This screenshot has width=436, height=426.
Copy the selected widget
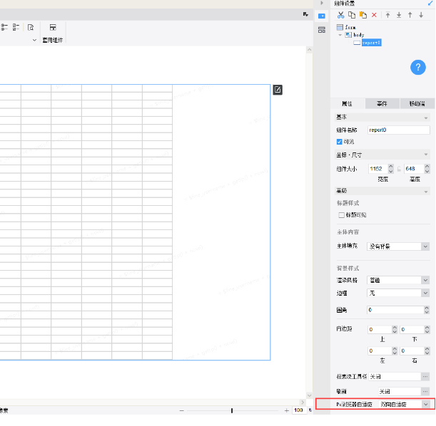352,15
